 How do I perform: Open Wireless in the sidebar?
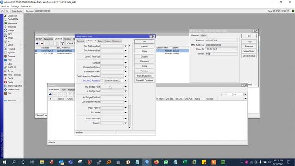pos(12,27)
